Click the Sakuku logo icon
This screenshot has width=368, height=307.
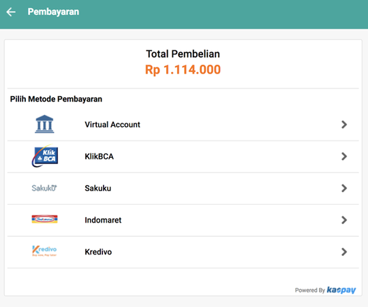[44, 188]
